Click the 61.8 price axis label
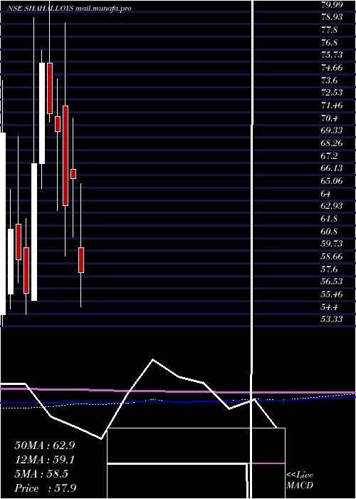 tap(329, 219)
